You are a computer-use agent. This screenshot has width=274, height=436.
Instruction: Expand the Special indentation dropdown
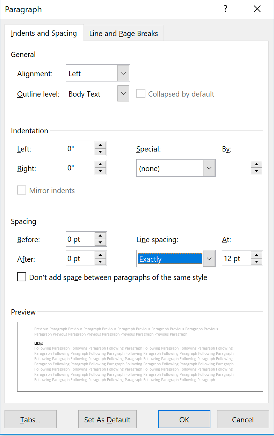click(209, 168)
